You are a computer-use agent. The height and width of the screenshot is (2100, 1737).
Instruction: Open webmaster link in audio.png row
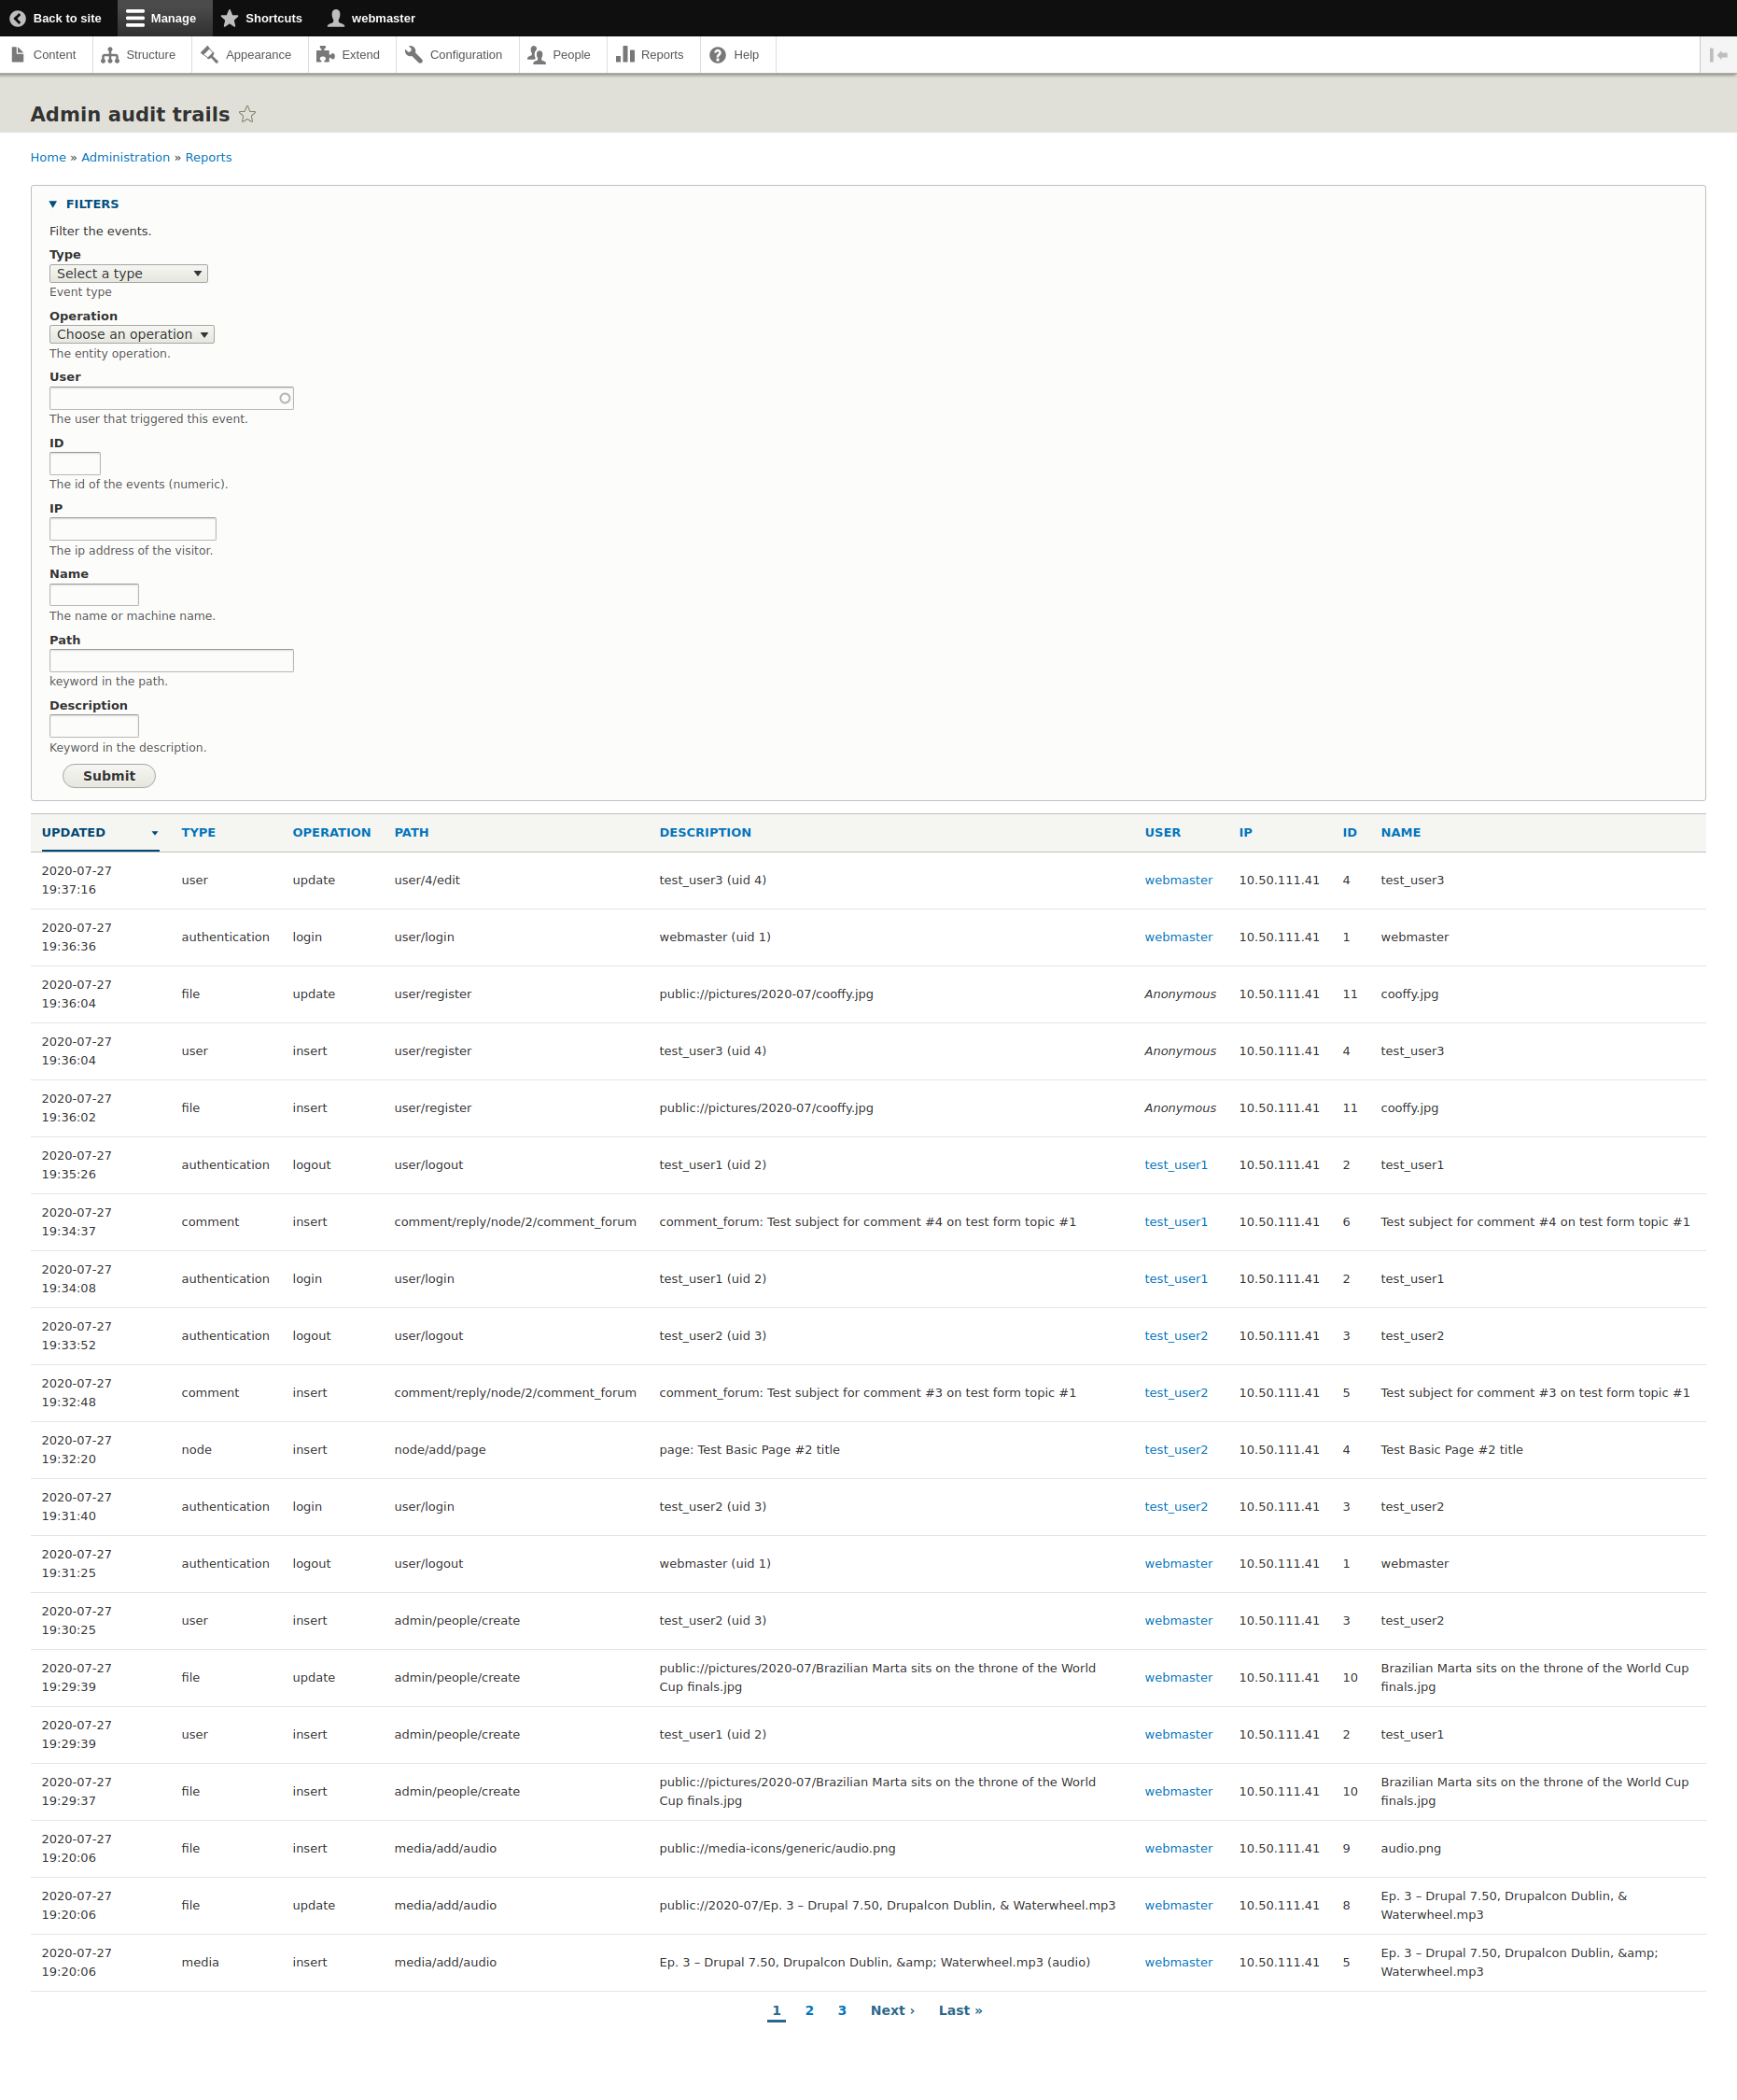[x=1180, y=1848]
